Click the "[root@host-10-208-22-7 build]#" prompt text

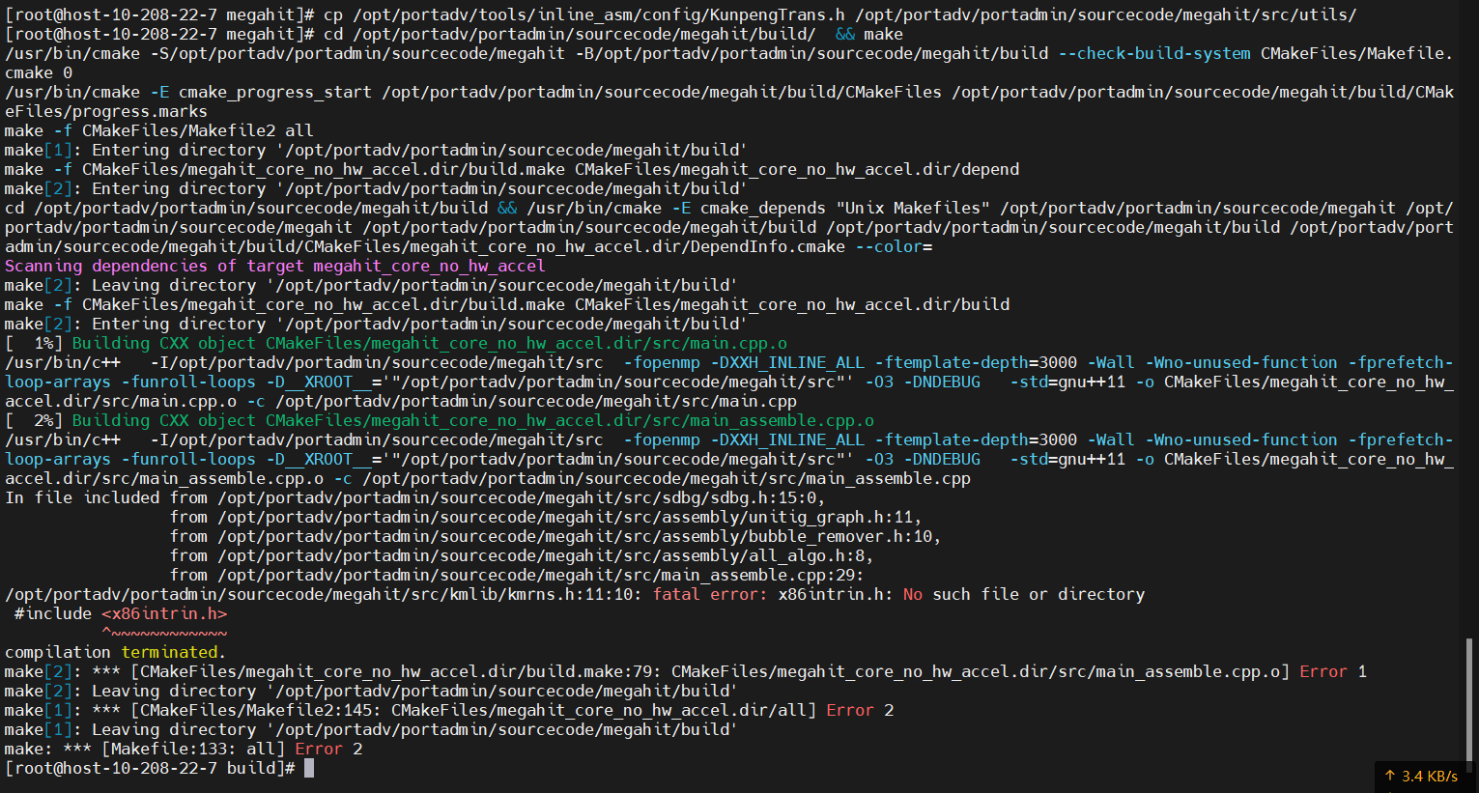point(150,768)
